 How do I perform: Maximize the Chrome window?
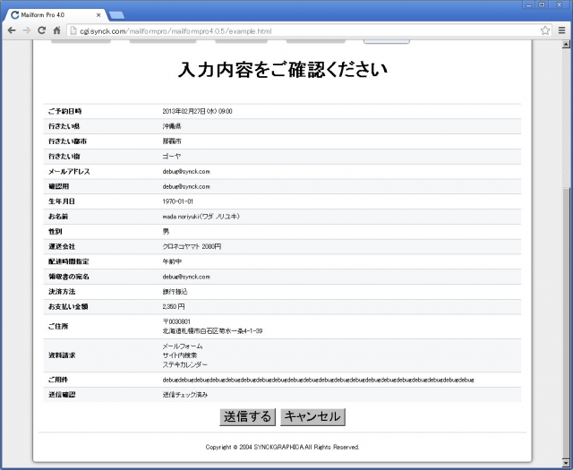click(541, 5)
